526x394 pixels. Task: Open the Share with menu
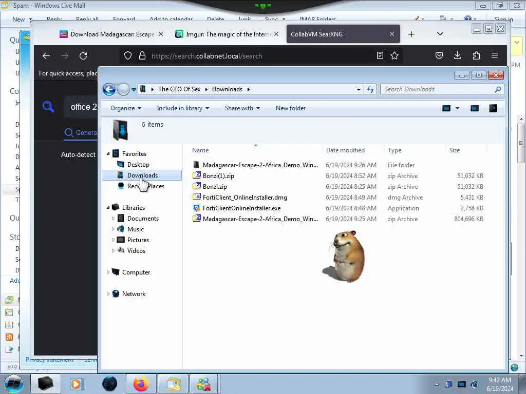pyautogui.click(x=242, y=108)
